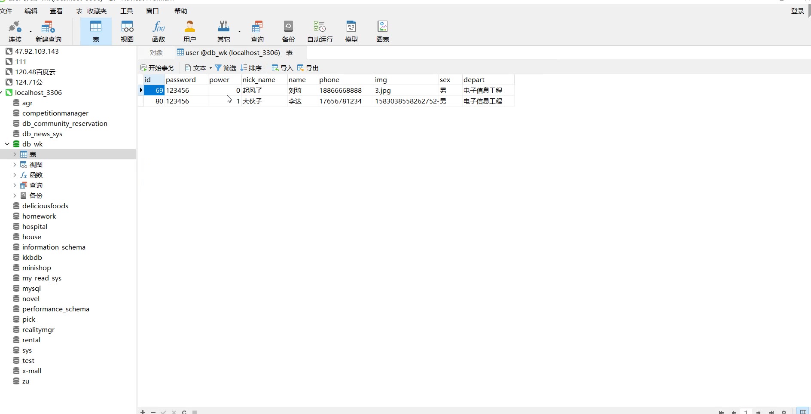
Task: Open the 备份 backup toolbar button
Action: [x=289, y=31]
